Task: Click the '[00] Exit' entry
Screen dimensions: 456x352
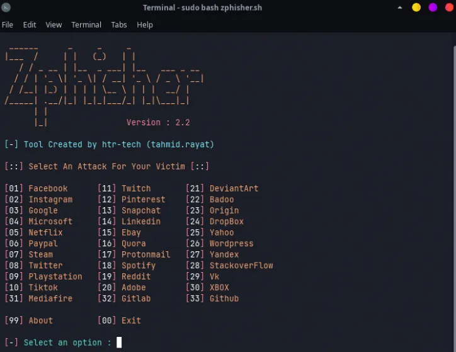Action: click(119, 321)
